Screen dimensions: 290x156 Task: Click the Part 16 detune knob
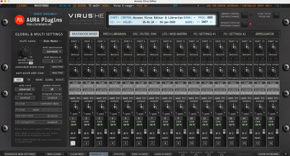tap(273, 49)
